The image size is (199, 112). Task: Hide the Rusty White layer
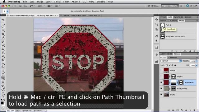[x=161, y=88]
